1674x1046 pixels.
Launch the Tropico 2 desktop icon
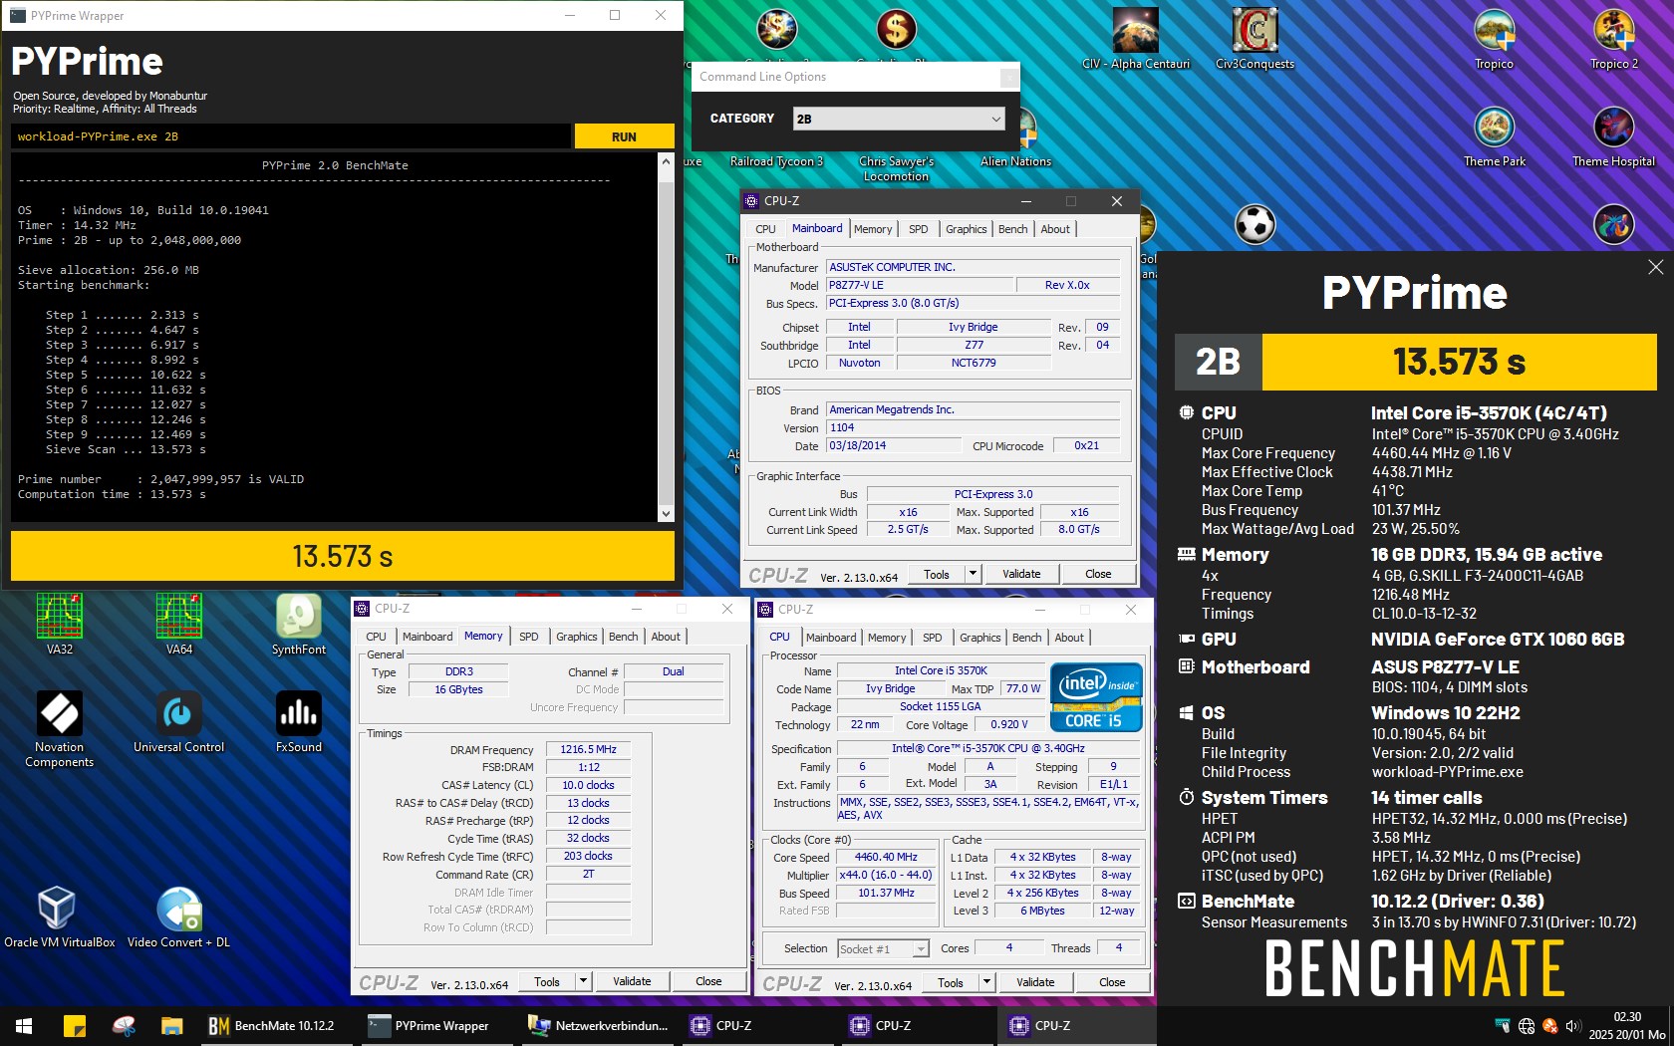click(x=1614, y=38)
